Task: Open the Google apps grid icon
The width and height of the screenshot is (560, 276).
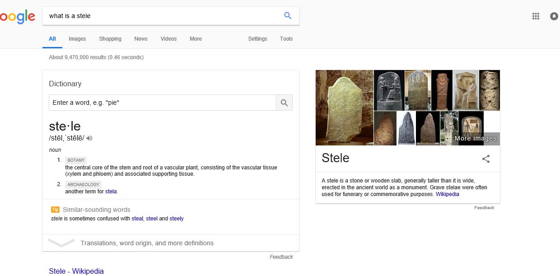Action: pyautogui.click(x=536, y=16)
